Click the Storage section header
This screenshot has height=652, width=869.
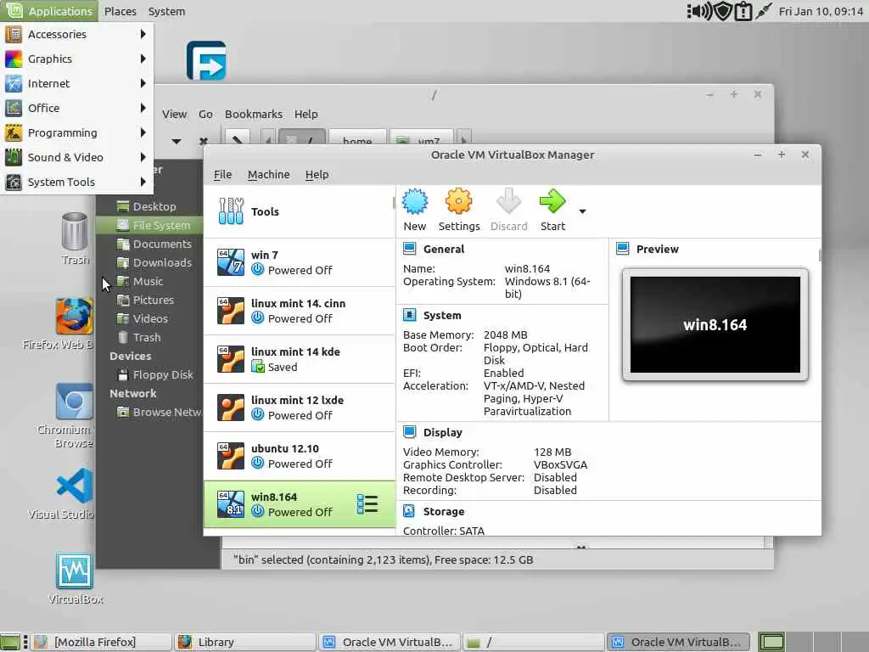pyautogui.click(x=443, y=511)
